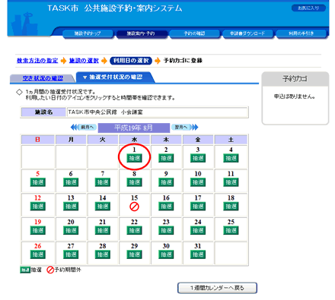The height and width of the screenshot is (300, 335).
Task: Click the お気に入り button
Action: (x=308, y=8)
